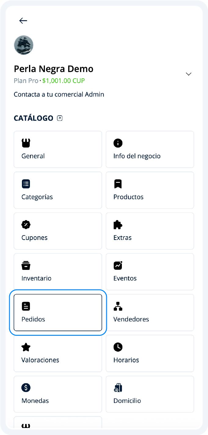Click the Categorías list icon
This screenshot has width=208, height=435.
coord(26,183)
